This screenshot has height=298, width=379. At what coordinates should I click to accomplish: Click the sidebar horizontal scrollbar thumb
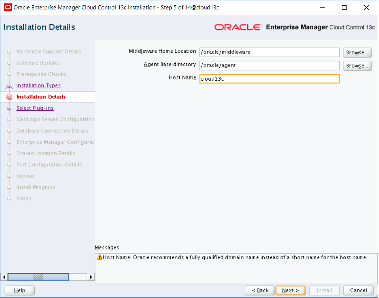(x=38, y=277)
